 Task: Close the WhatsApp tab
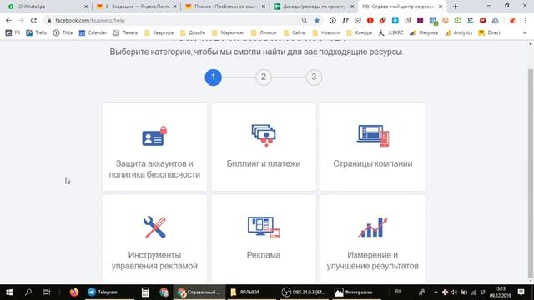(86, 7)
